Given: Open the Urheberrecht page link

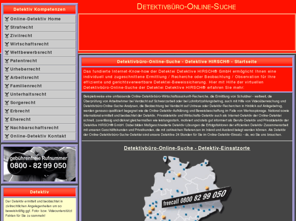Looking at the screenshot, I should [39, 69].
